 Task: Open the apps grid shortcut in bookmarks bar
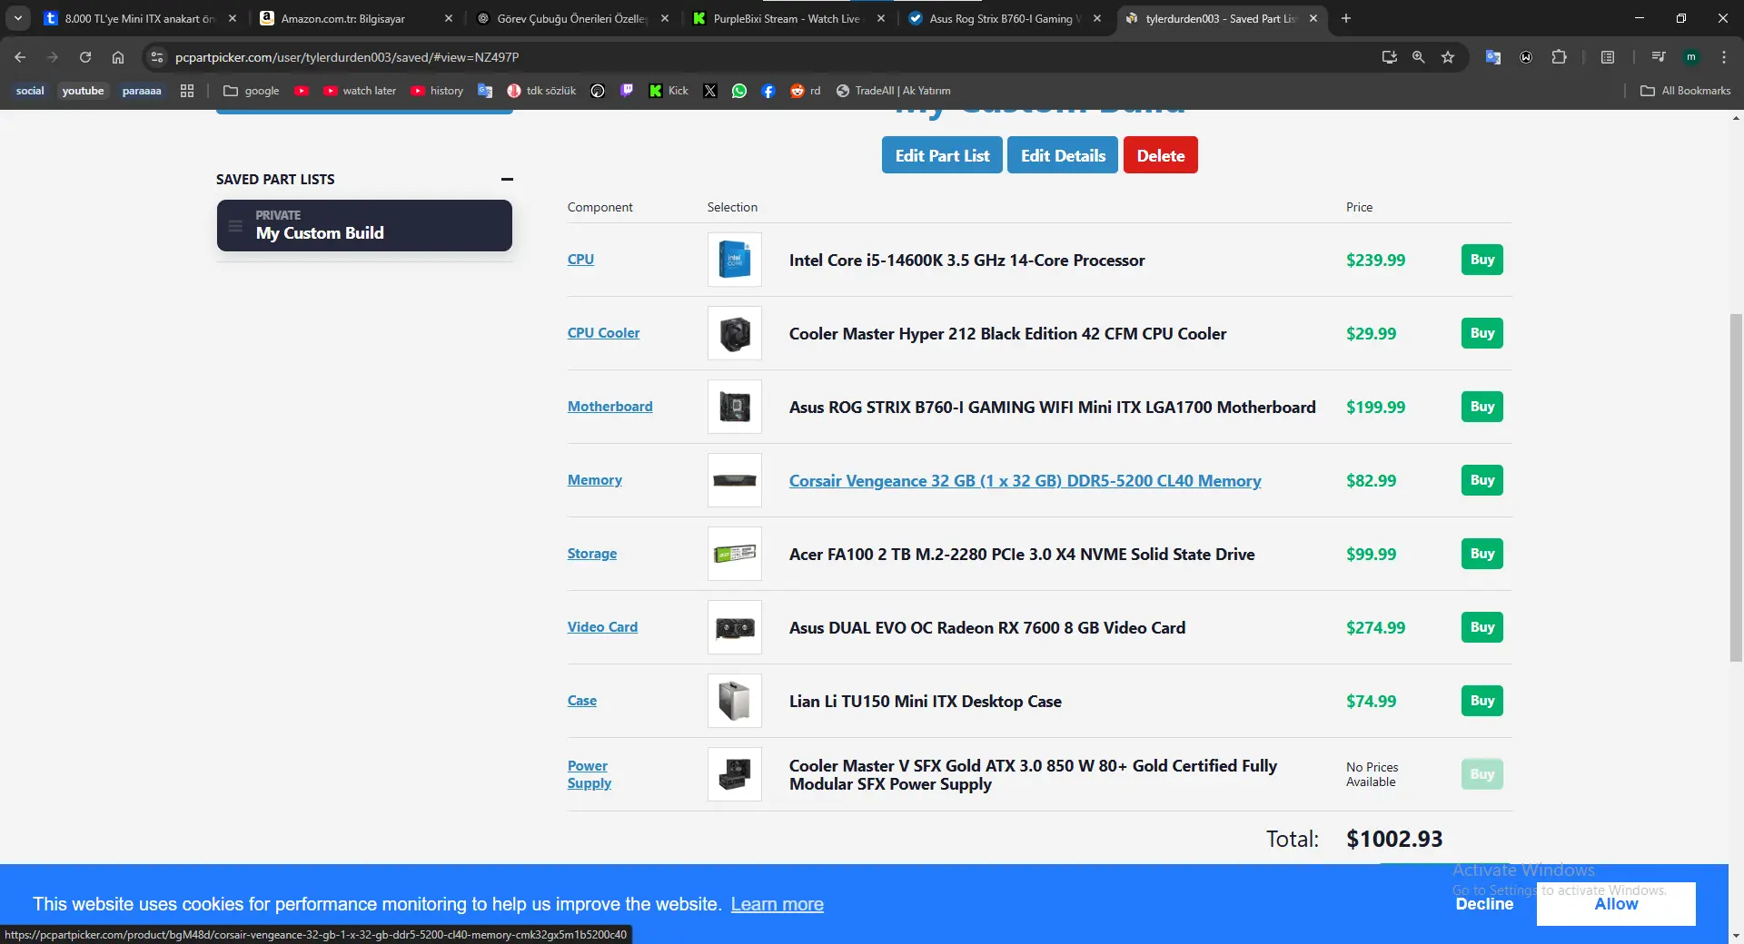coord(187,91)
